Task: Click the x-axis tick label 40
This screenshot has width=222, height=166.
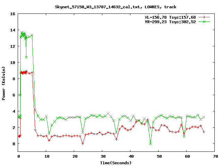Action: tap(131, 156)
